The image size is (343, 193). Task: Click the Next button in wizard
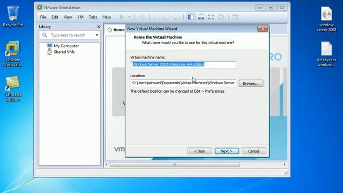(227, 151)
